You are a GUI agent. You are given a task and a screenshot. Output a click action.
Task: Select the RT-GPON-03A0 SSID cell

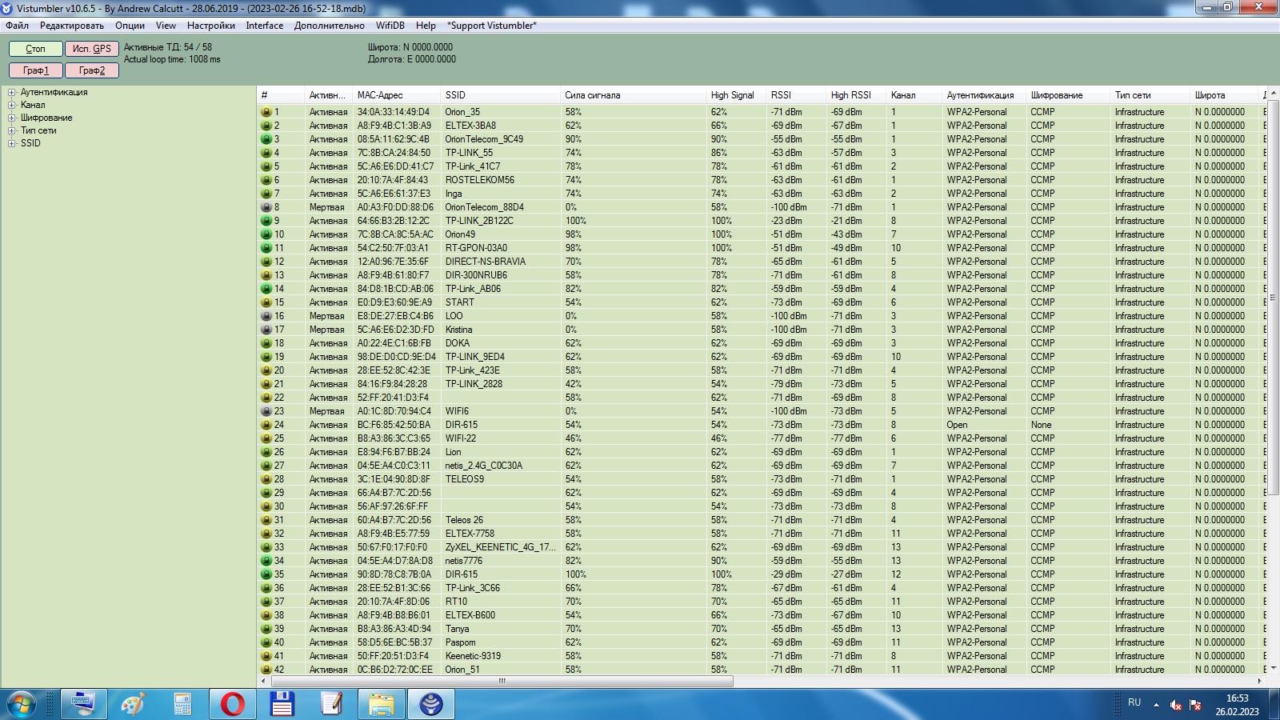(x=476, y=248)
